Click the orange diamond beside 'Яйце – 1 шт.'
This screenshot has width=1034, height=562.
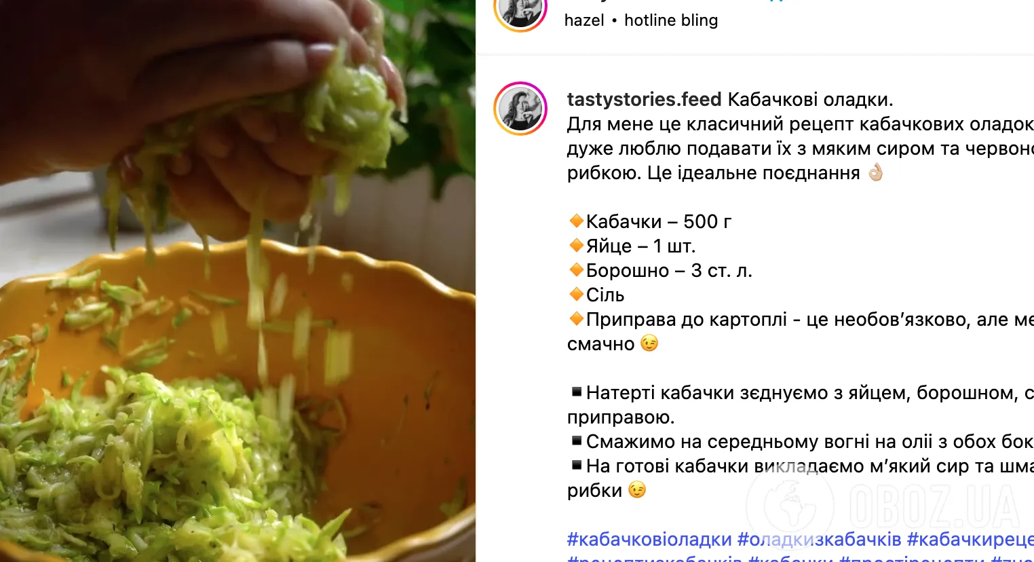pos(577,246)
